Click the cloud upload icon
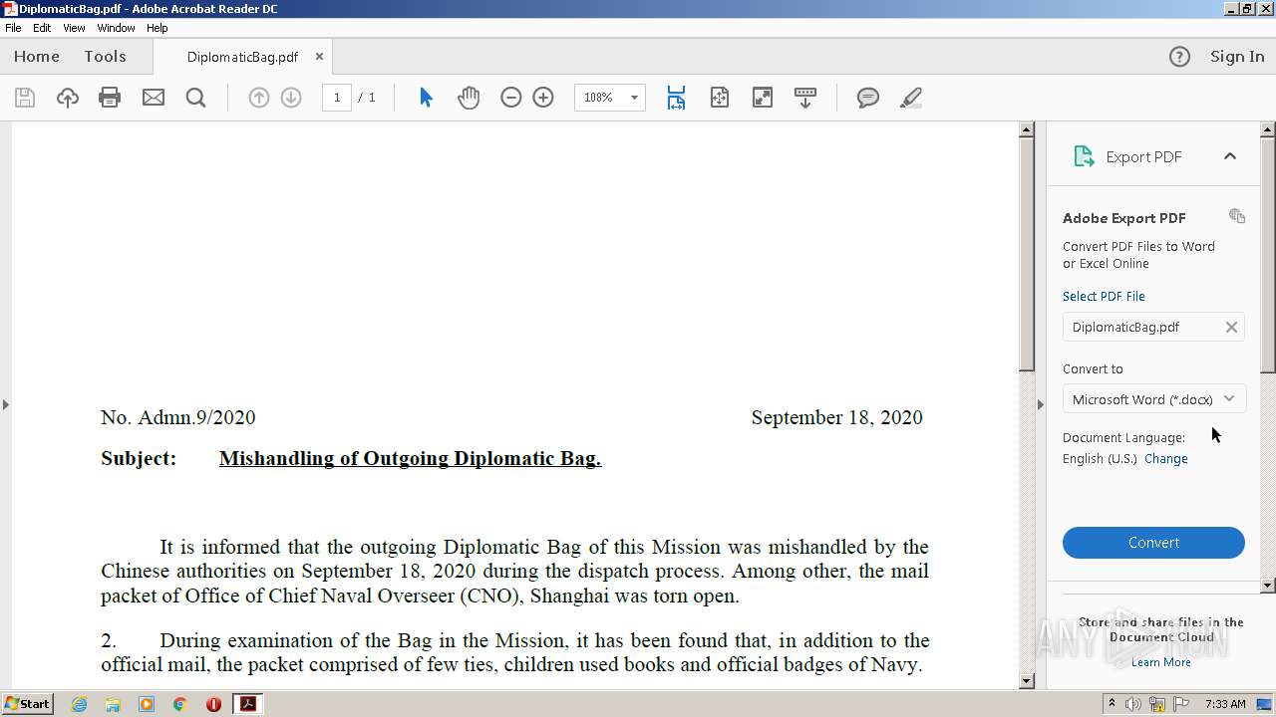Screen dimensions: 1276x717 tap(68, 98)
